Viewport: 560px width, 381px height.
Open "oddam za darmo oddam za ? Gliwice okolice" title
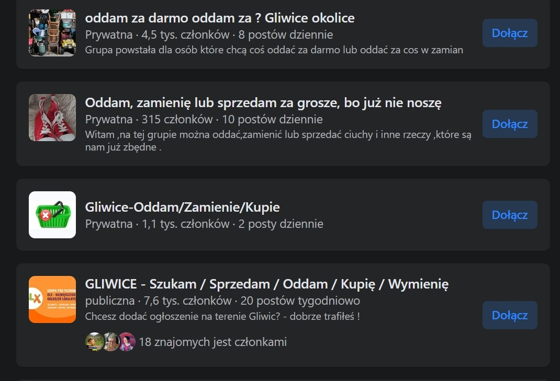pyautogui.click(x=220, y=18)
